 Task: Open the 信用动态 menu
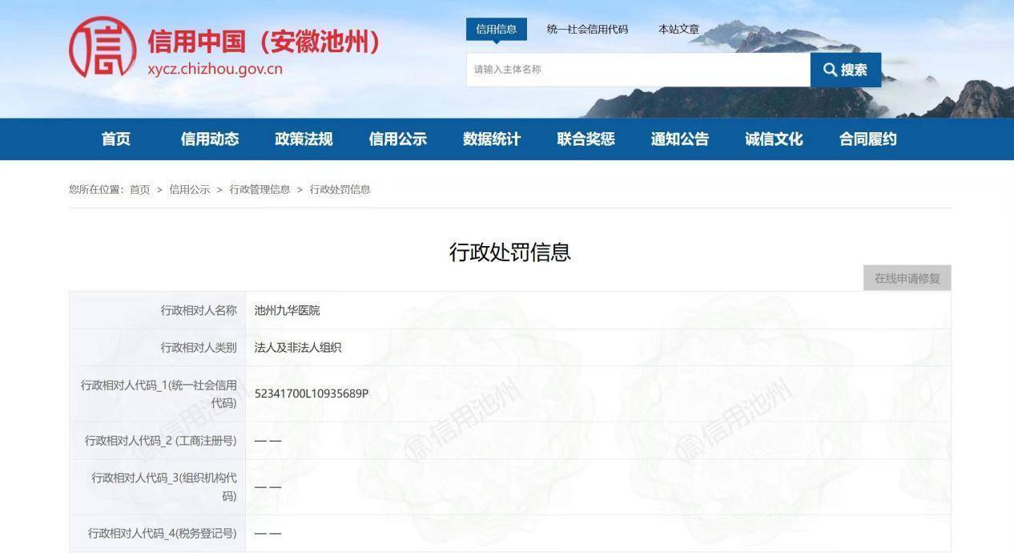pos(210,139)
